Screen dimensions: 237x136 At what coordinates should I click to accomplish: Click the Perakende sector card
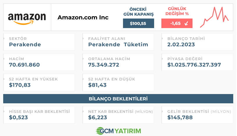(x=39, y=42)
